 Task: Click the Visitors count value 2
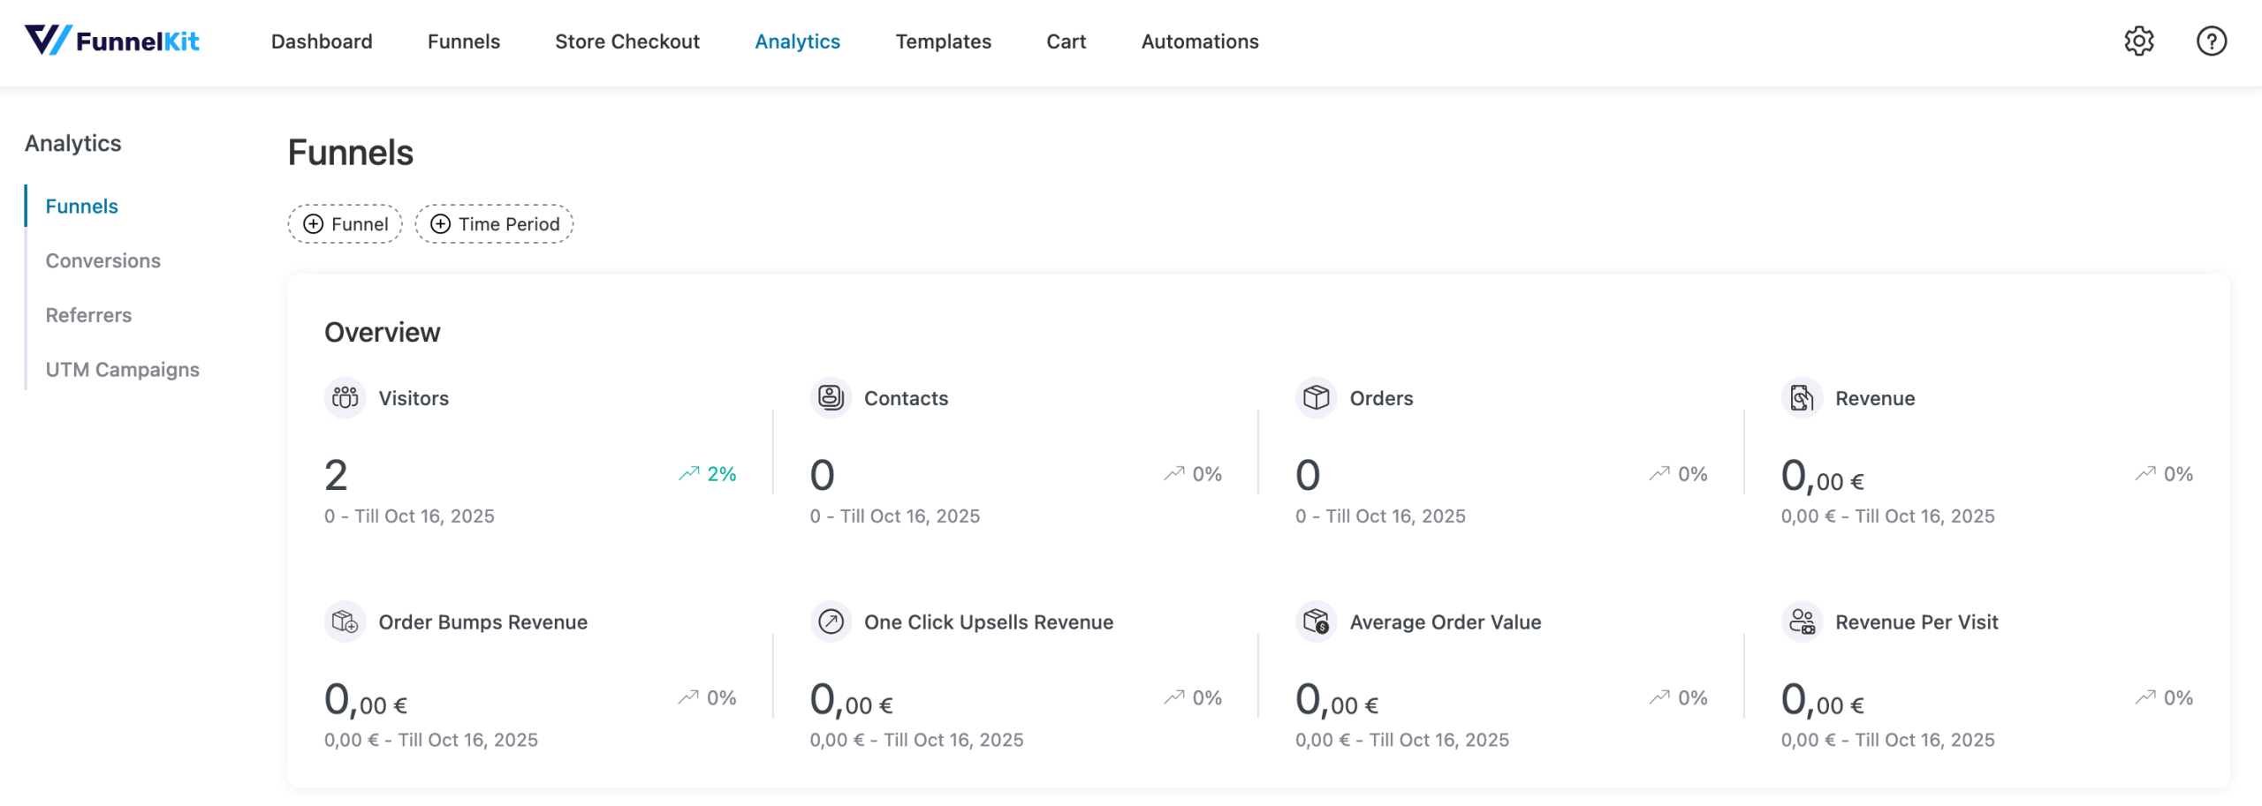click(336, 476)
